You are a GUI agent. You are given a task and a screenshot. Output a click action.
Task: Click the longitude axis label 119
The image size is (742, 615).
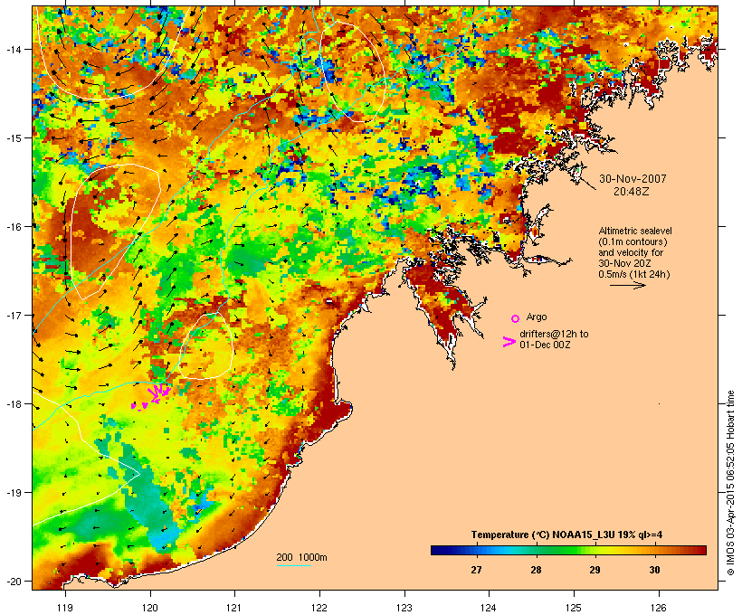tap(65, 608)
